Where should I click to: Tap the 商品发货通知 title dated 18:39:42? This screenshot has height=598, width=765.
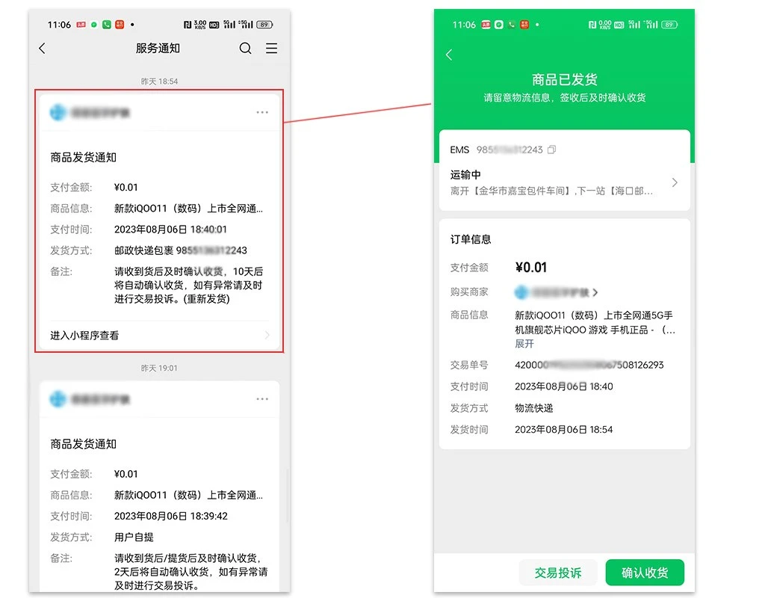tap(84, 444)
